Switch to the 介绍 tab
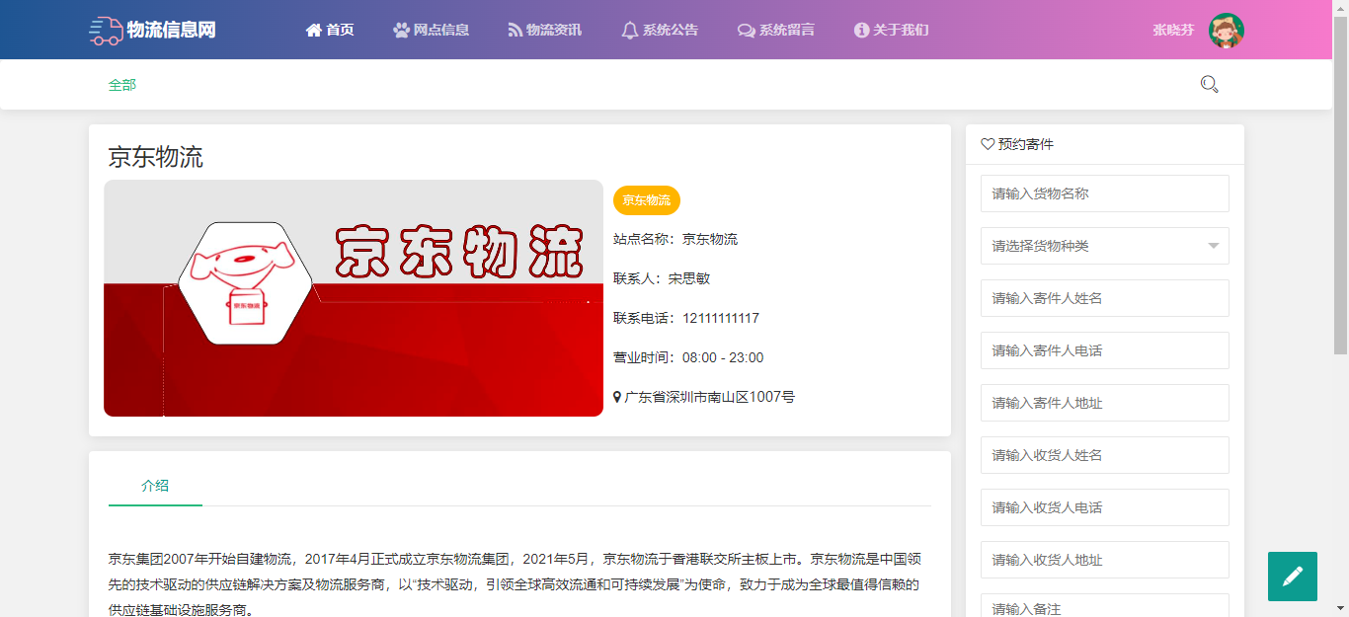This screenshot has height=617, width=1349. pyautogui.click(x=155, y=486)
